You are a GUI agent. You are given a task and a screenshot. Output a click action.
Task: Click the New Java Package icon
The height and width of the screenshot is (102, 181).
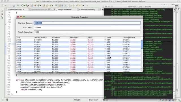coord(35,5)
